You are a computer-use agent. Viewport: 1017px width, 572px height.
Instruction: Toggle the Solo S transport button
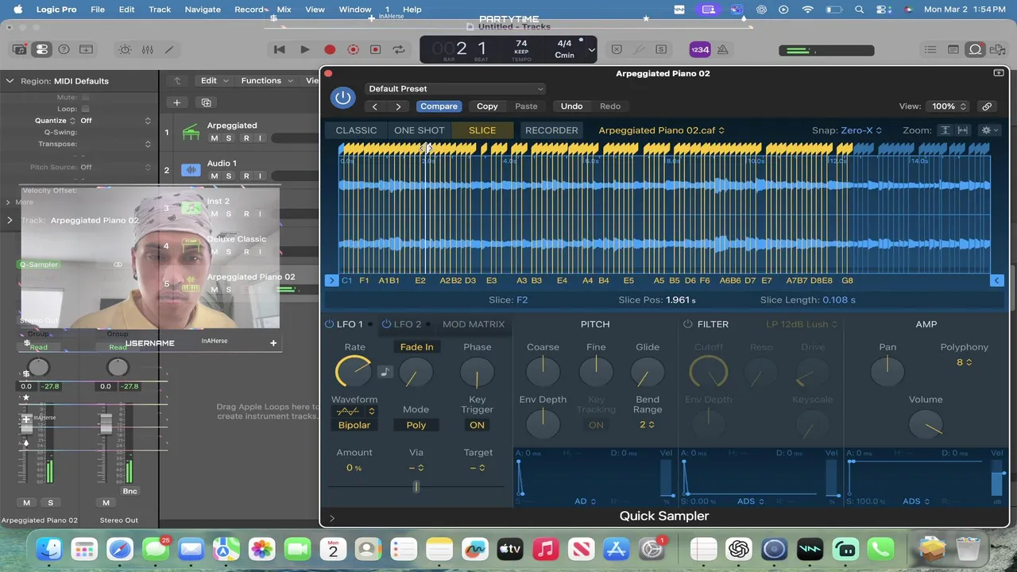point(661,49)
